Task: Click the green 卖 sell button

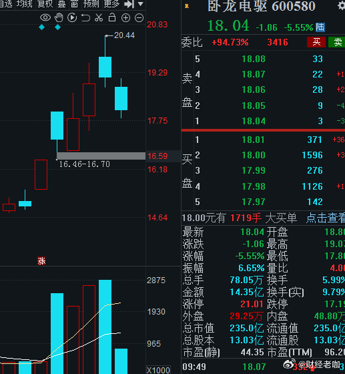Action: coord(337,42)
